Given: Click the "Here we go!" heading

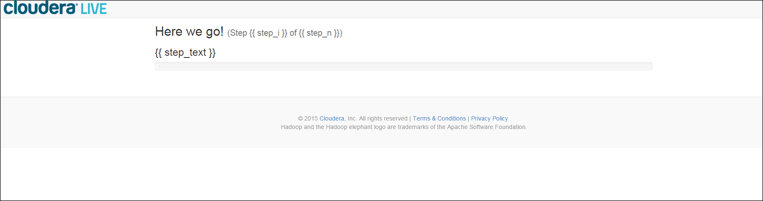Looking at the screenshot, I should (189, 32).
